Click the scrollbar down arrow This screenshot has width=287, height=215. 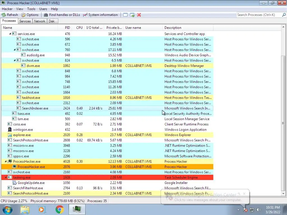[283, 194]
